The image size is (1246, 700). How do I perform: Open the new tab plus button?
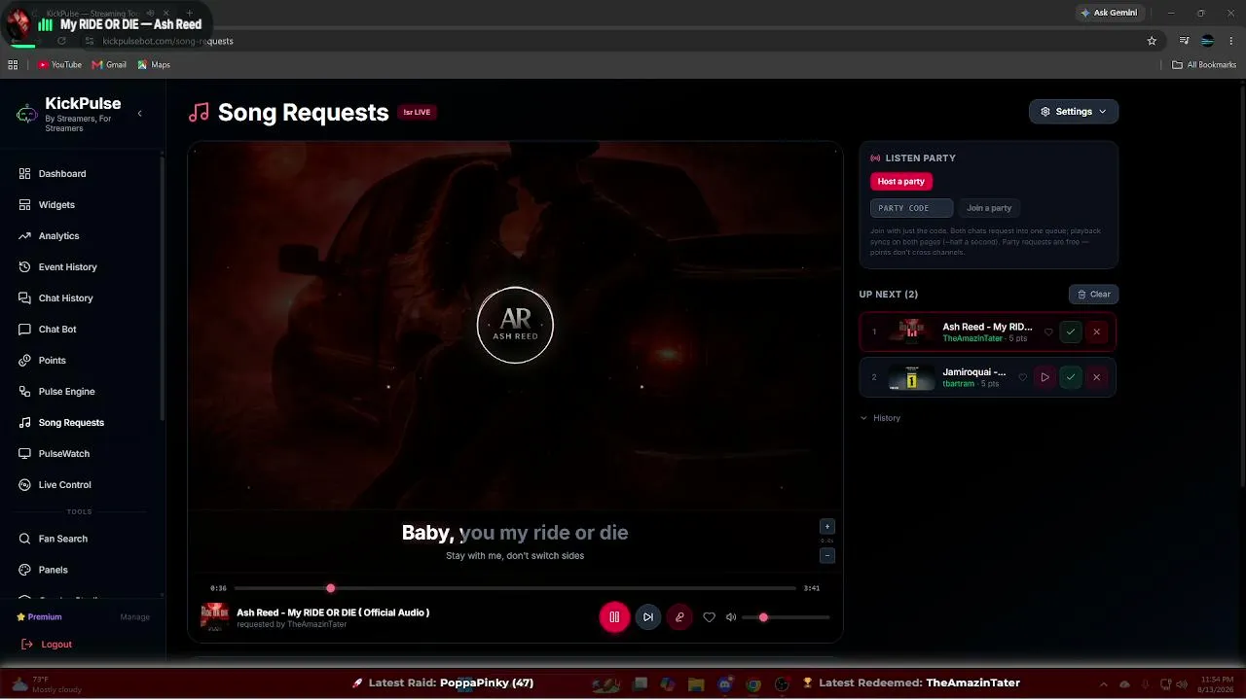tap(190, 14)
